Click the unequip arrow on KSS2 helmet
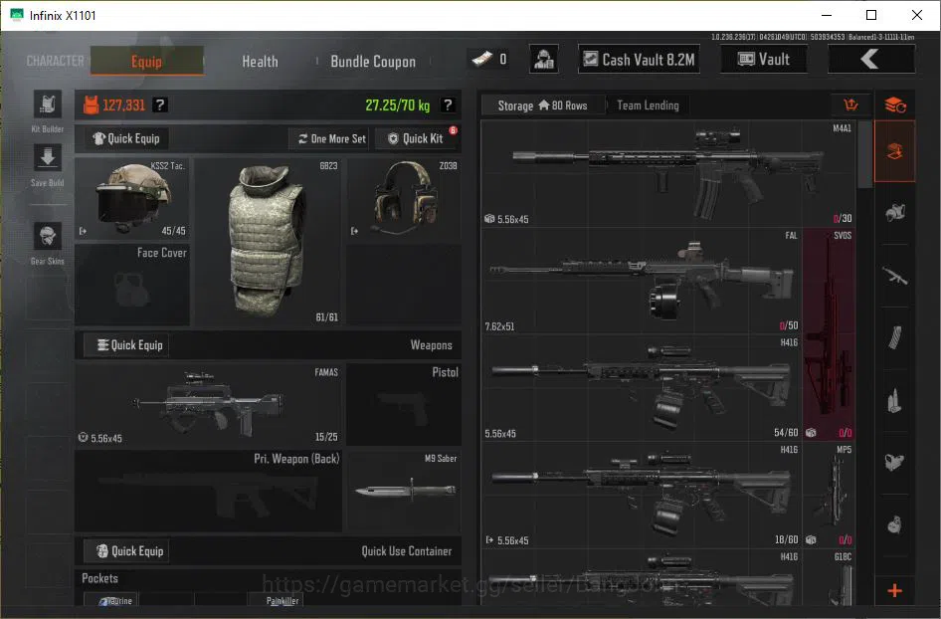 pyautogui.click(x=83, y=231)
